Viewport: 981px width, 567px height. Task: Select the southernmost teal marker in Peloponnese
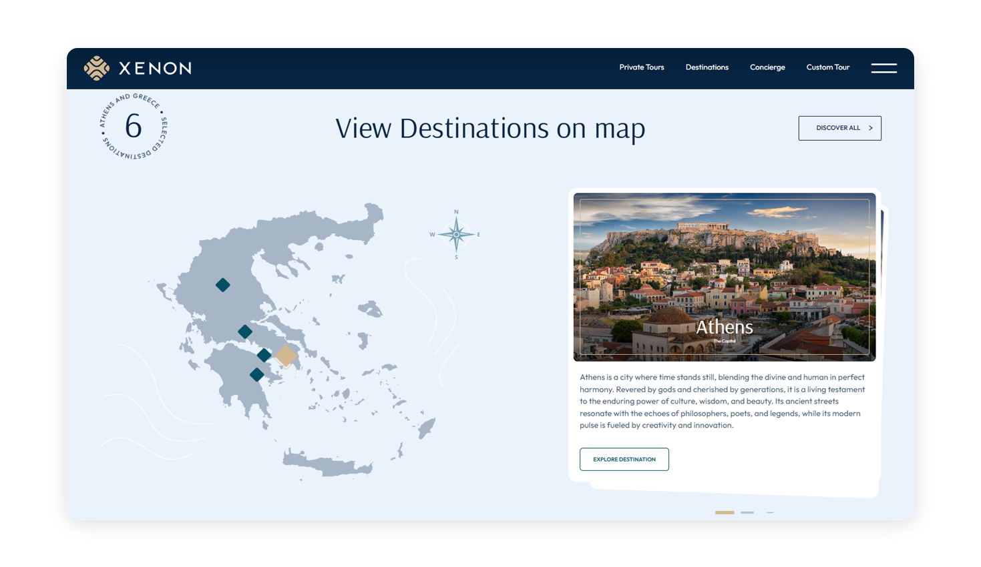257,375
